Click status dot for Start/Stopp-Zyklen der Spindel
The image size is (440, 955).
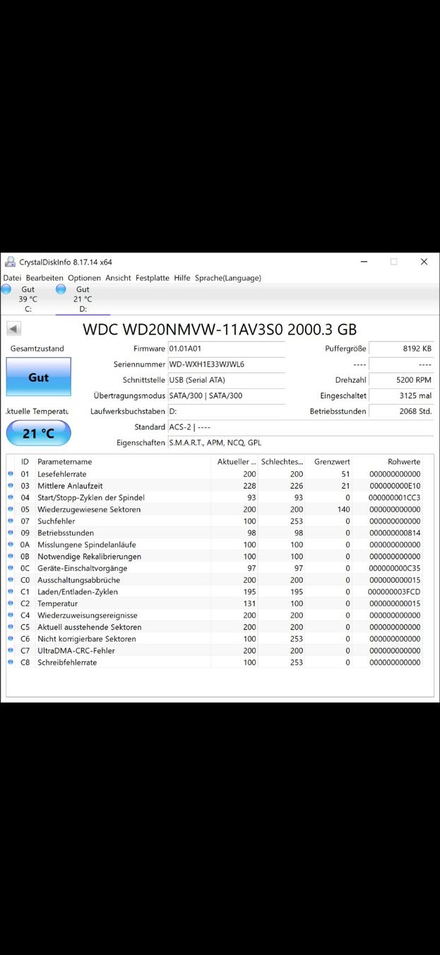[11, 497]
